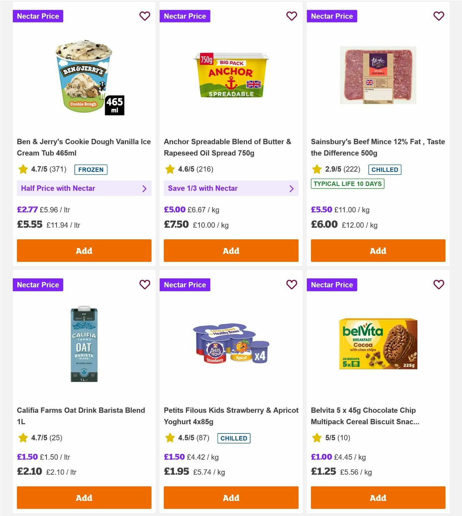Click the CHILLED tag on the beef mince

(385, 170)
